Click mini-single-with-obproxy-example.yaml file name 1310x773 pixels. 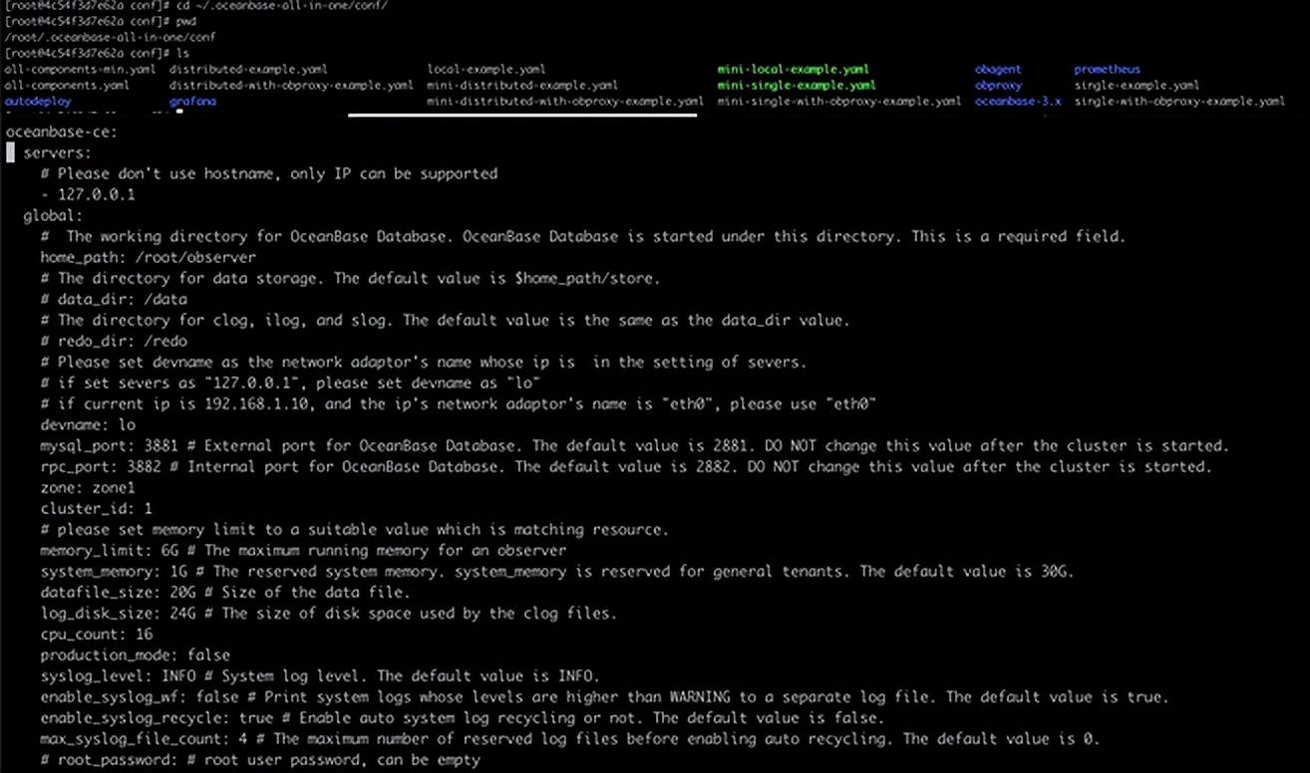pos(839,102)
